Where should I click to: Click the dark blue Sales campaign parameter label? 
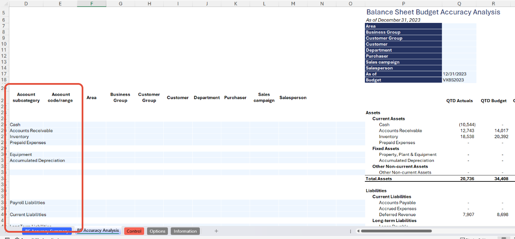[403, 62]
